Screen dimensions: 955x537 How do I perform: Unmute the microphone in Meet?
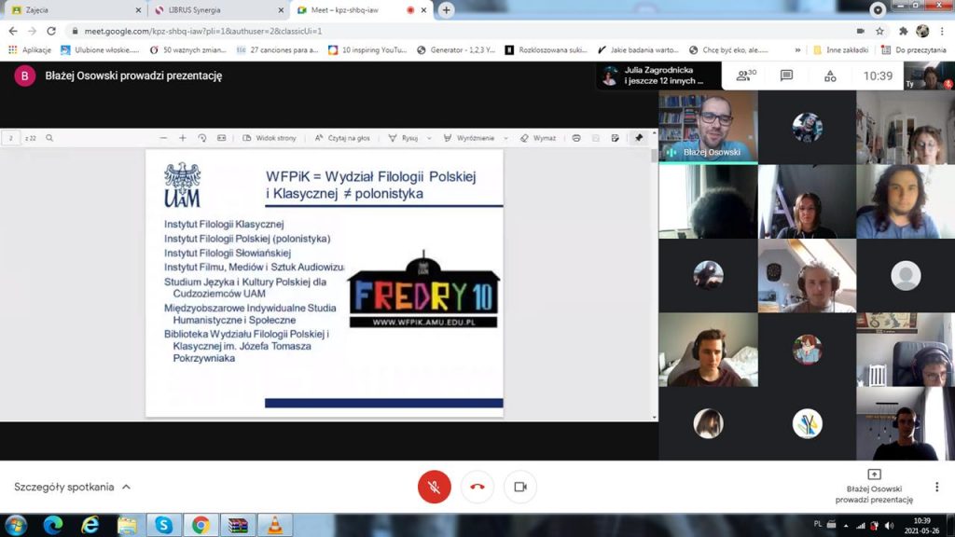(434, 487)
